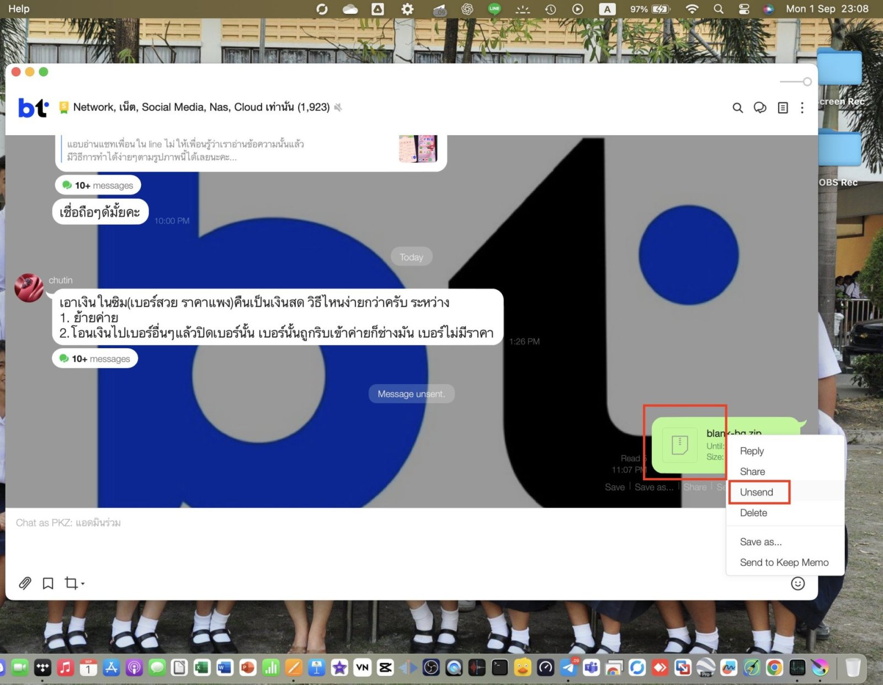Launch Microsoft Word from the dock

[x=225, y=668]
